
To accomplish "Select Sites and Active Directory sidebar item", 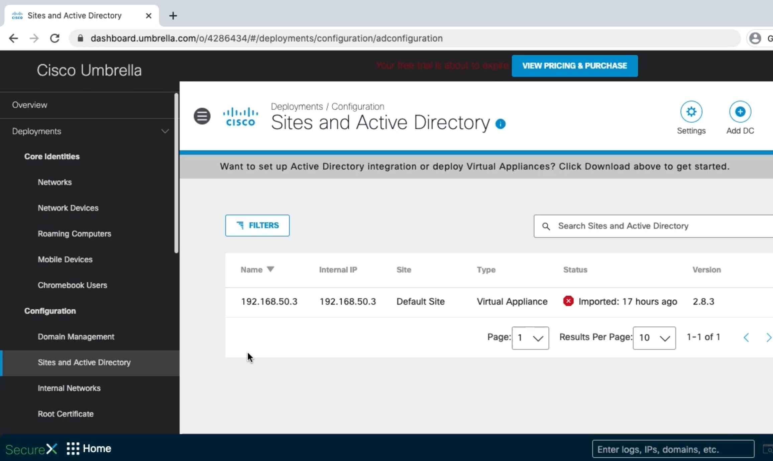I will tap(90, 363).
